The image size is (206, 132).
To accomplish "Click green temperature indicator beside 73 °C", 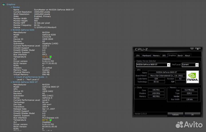I will coord(50,57).
